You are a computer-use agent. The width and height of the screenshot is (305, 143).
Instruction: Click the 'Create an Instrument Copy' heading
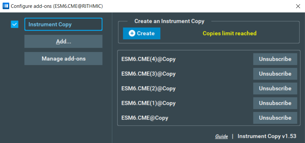tap(169, 21)
